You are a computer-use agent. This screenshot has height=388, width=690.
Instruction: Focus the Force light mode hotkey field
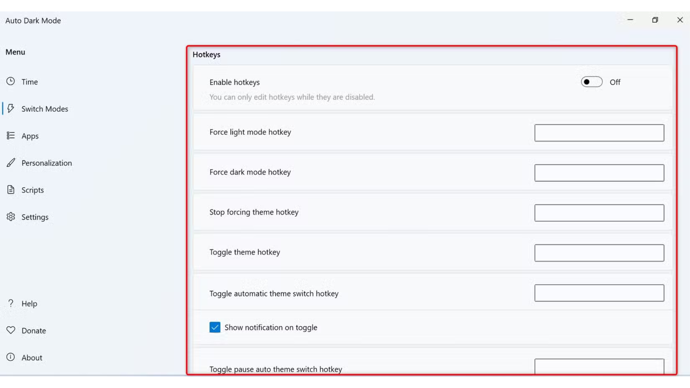(599, 133)
